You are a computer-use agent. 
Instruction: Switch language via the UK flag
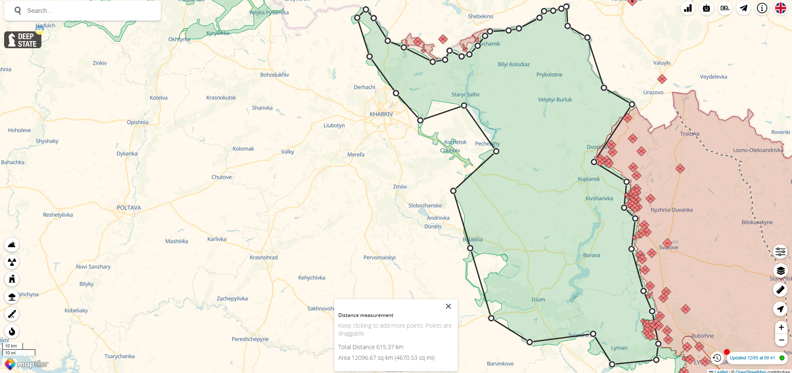tap(780, 8)
